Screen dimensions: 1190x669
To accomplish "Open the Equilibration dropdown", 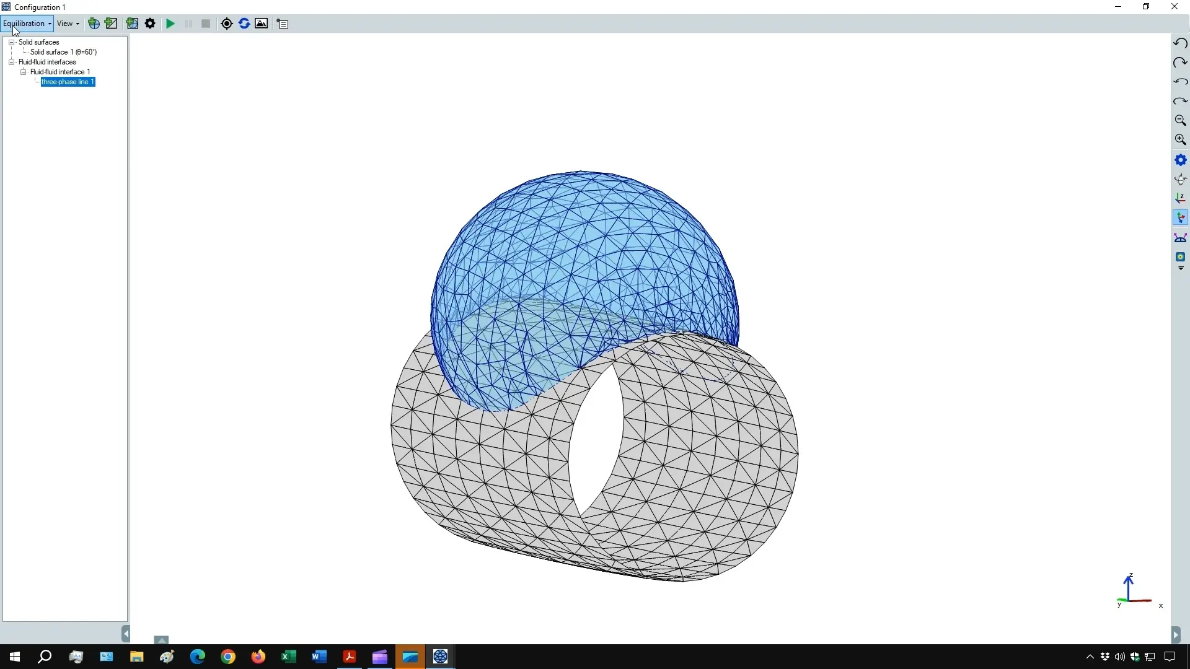I will click(27, 24).
